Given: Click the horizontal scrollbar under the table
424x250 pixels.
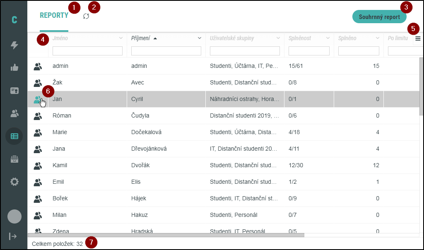Looking at the screenshot, I should pos(166,235).
